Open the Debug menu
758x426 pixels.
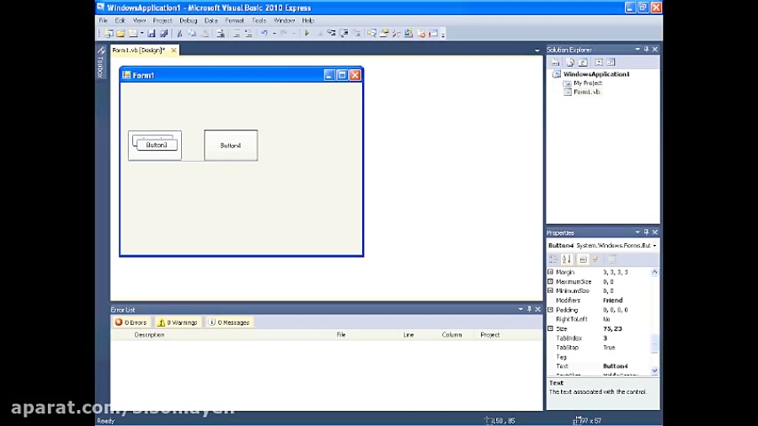[x=188, y=21]
